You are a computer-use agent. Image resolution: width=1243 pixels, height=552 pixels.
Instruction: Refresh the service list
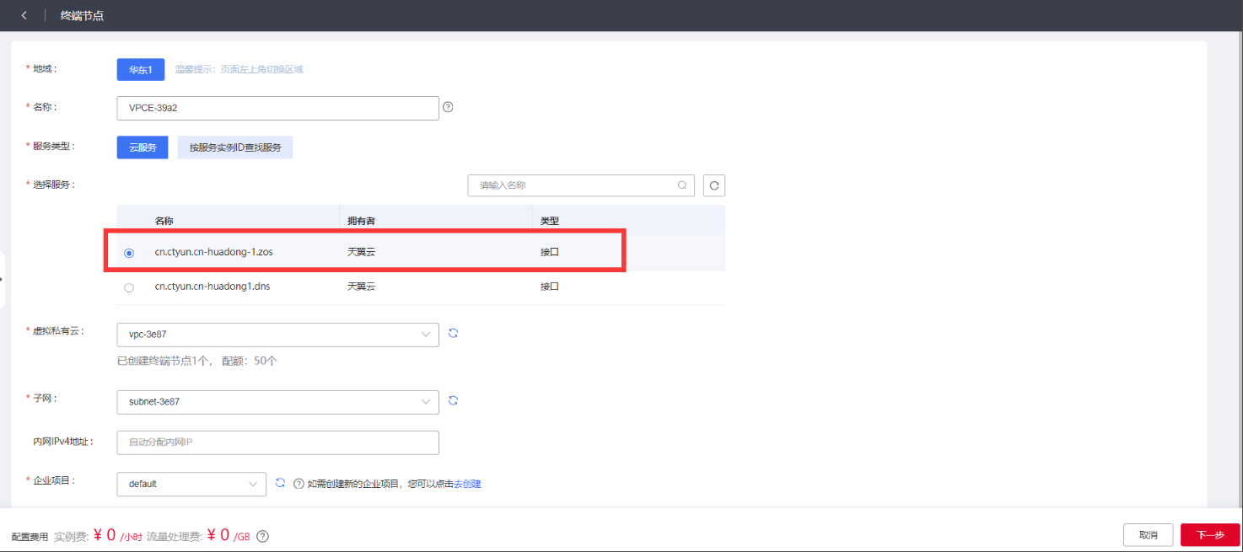[x=713, y=185]
